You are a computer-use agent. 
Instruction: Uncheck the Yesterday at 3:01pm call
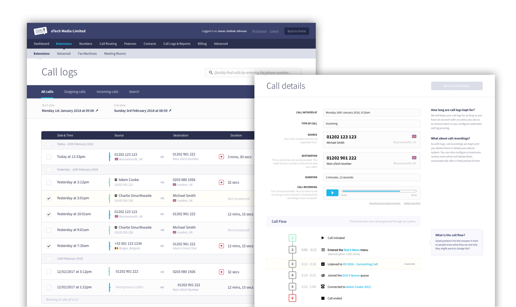click(x=49, y=198)
